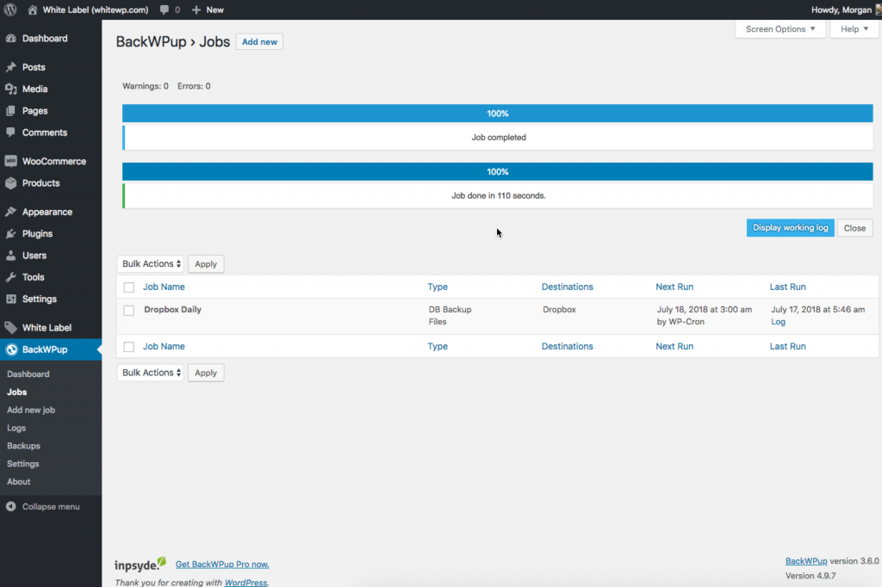
Task: Click the first 100% progress bar above Job completed
Action: (497, 113)
